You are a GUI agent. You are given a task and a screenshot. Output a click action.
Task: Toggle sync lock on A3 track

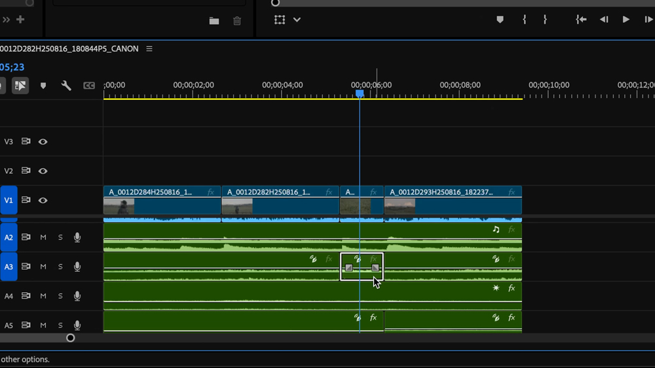26,266
